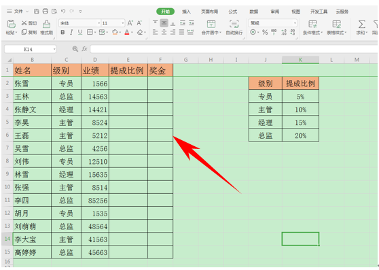Open the number format dropdown (常规)

pos(295,23)
